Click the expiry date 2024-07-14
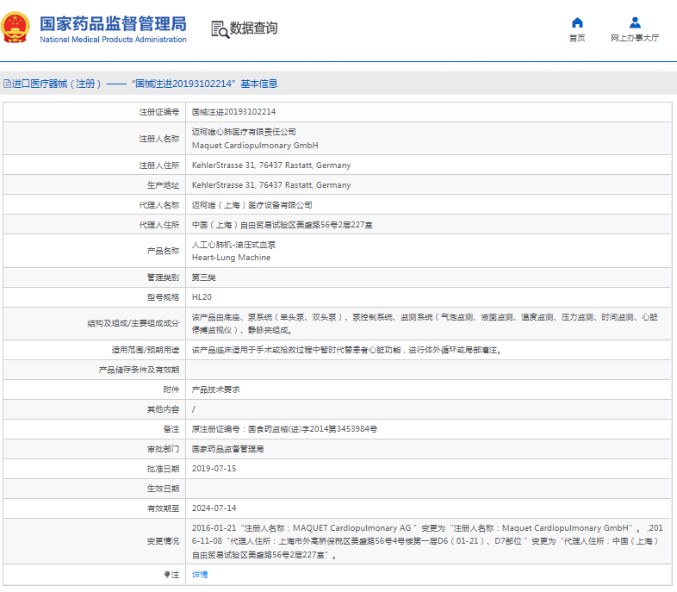 (x=214, y=508)
